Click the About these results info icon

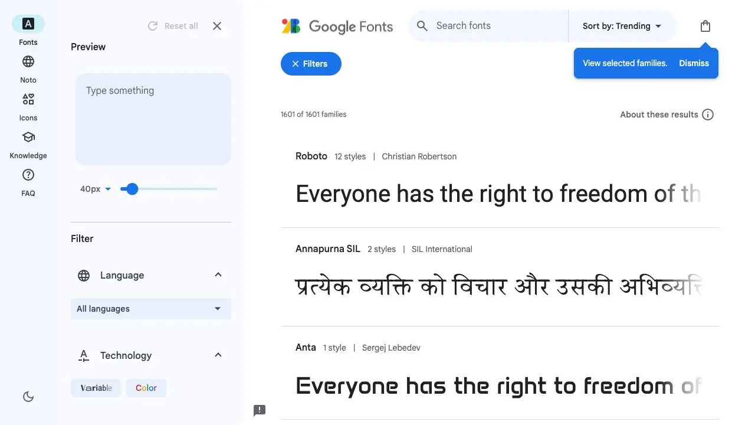click(708, 115)
